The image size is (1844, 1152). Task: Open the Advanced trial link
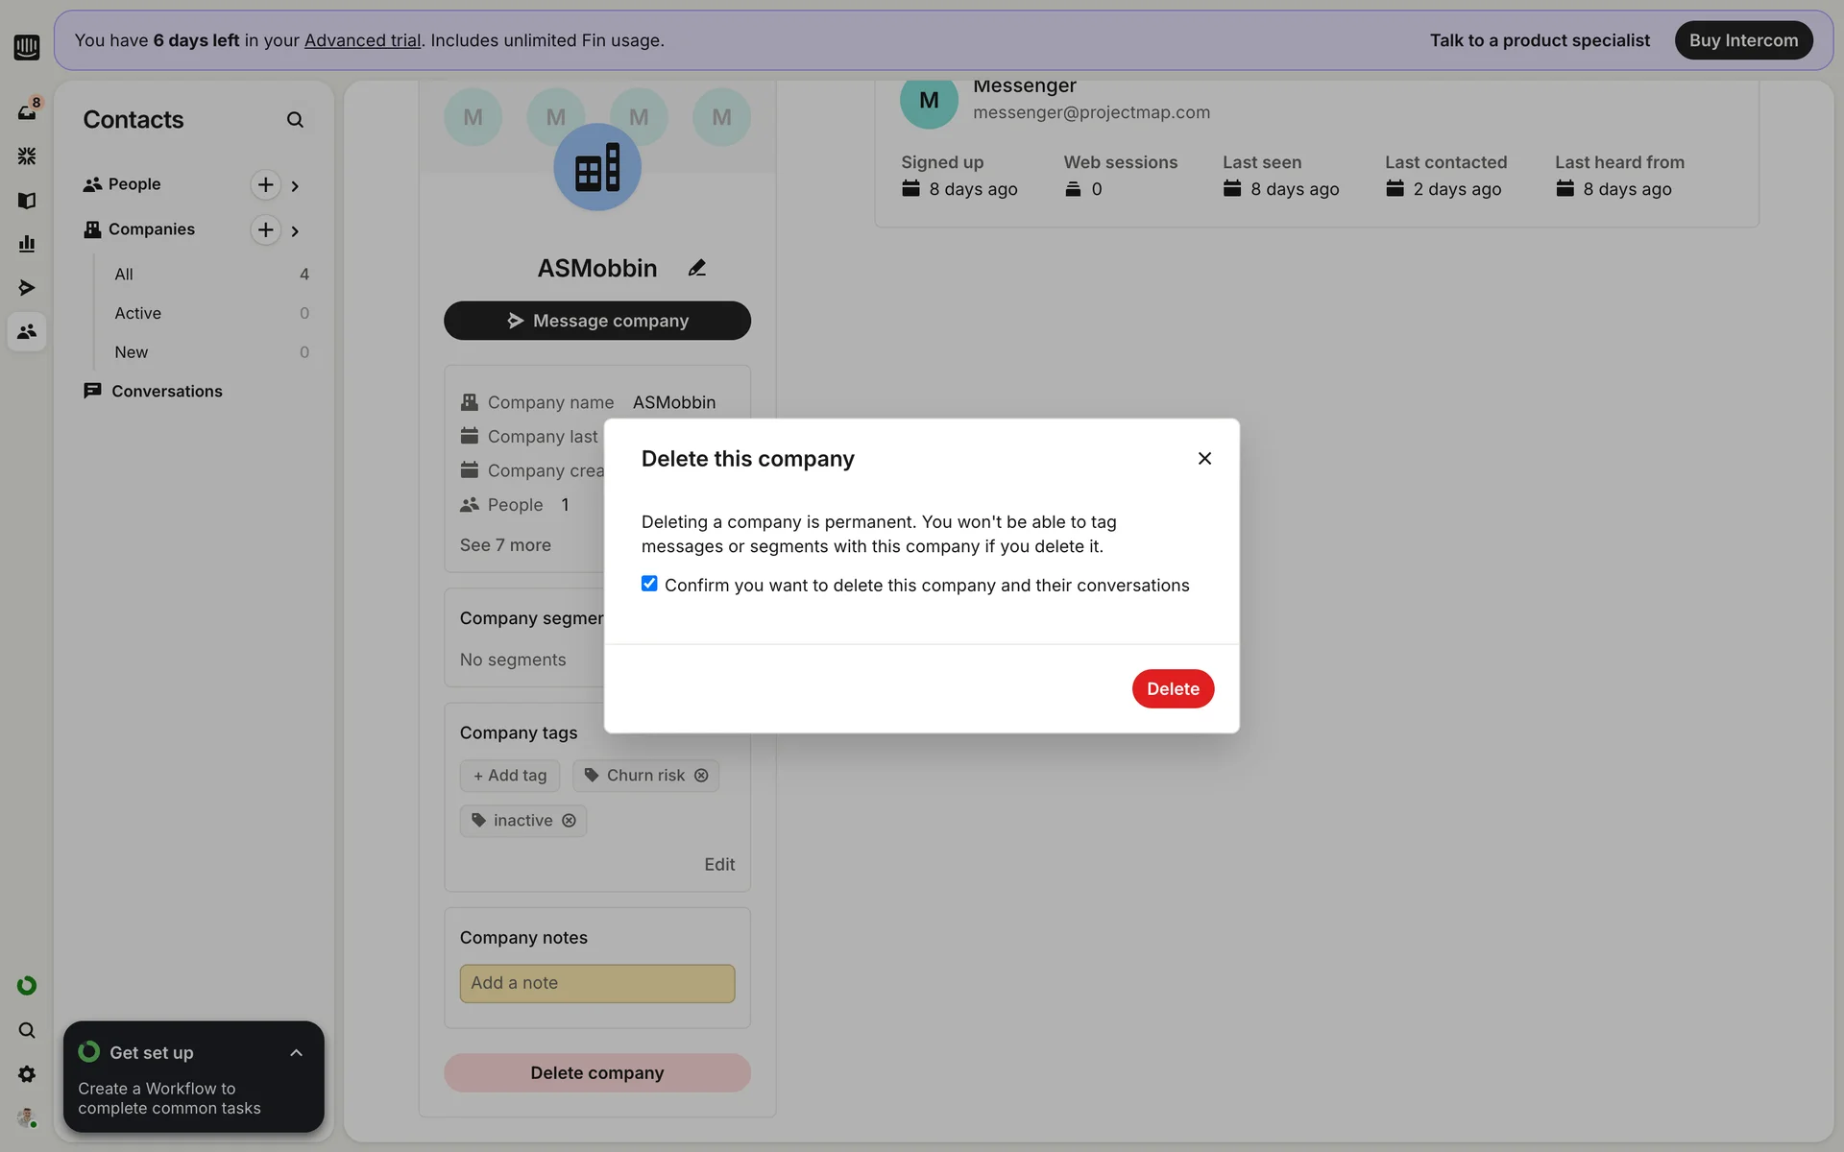tap(362, 40)
